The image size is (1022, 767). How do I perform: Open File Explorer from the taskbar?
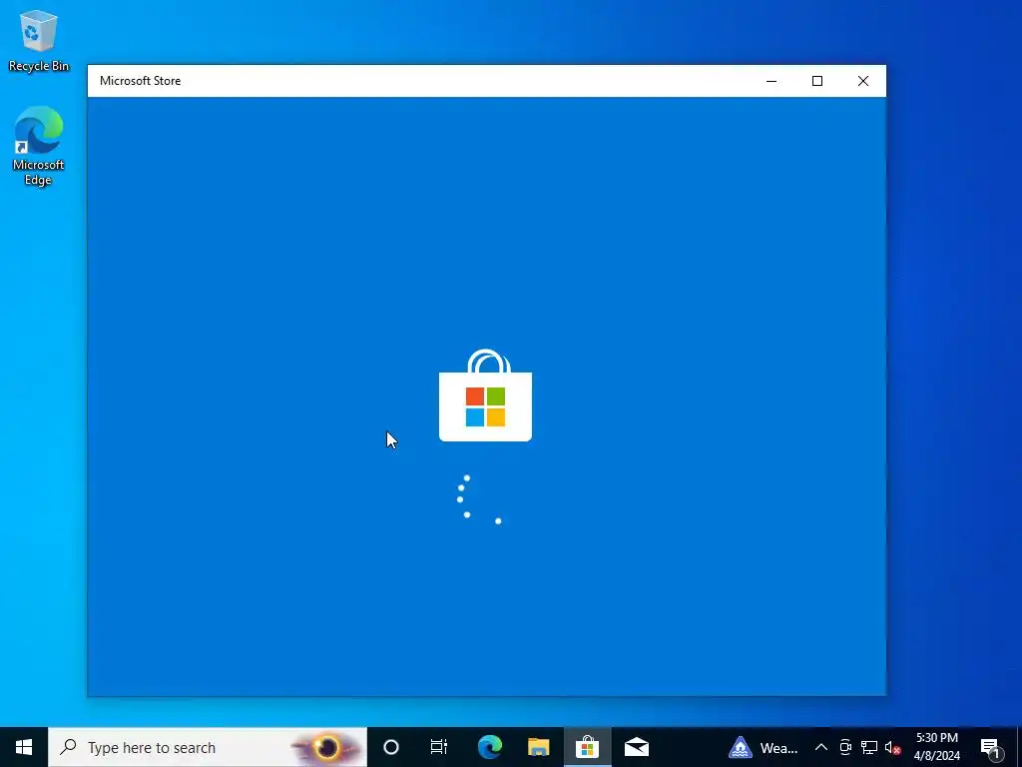(538, 747)
